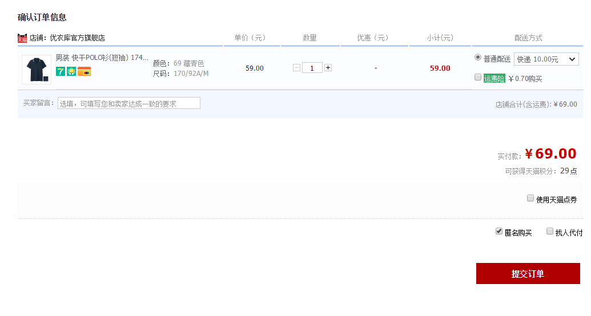Screen dimensions: 591x316
Task: Click the 可获得天猫积分 29点 text
Action: pos(541,171)
